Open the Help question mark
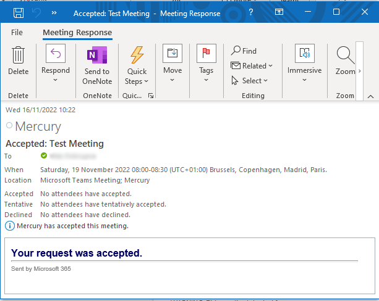Image resolution: width=379 pixels, height=301 pixels. click(x=251, y=12)
